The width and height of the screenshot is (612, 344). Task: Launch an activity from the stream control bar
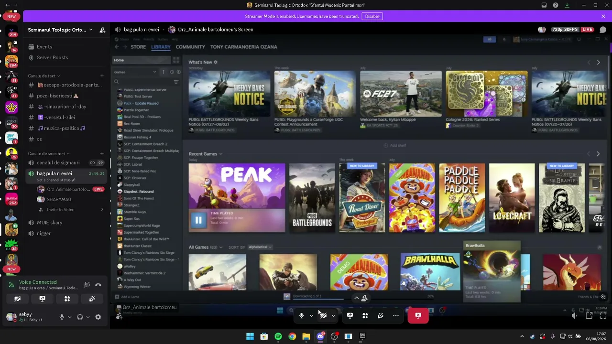(365, 316)
